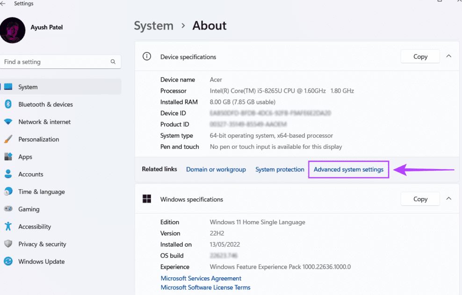Click the Related links label
The image size is (462, 295).
click(159, 169)
